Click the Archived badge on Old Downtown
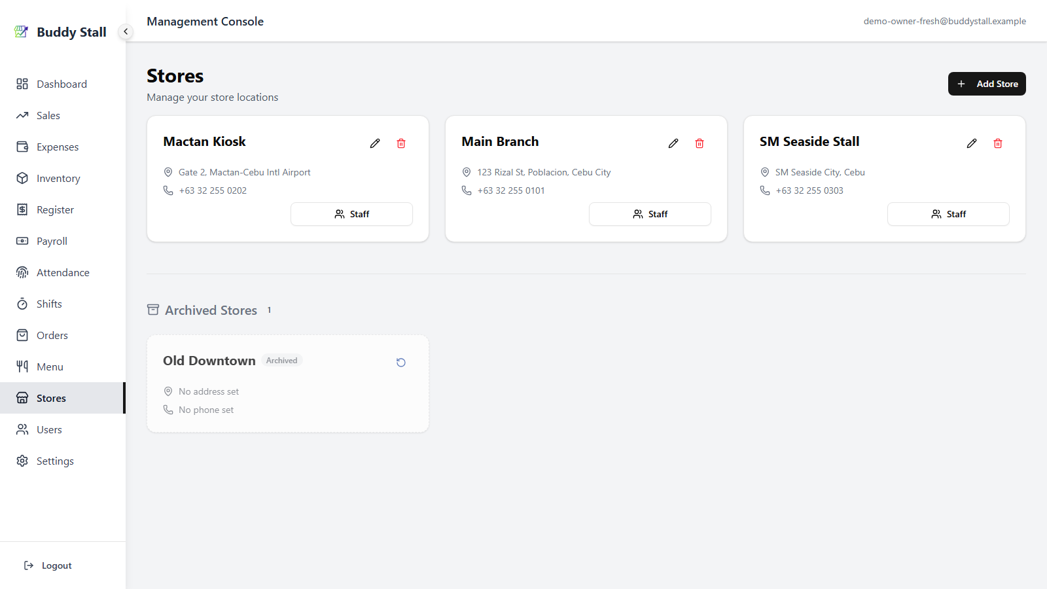 (x=281, y=361)
